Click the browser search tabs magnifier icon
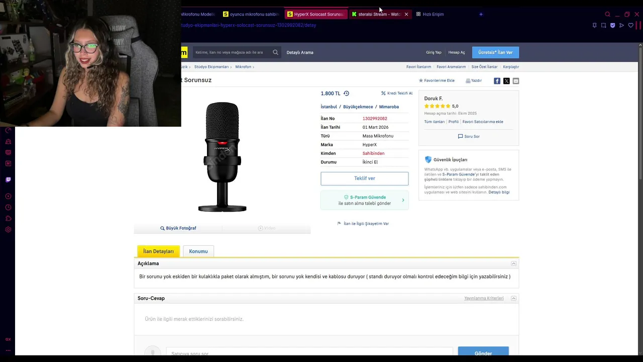 607,14
